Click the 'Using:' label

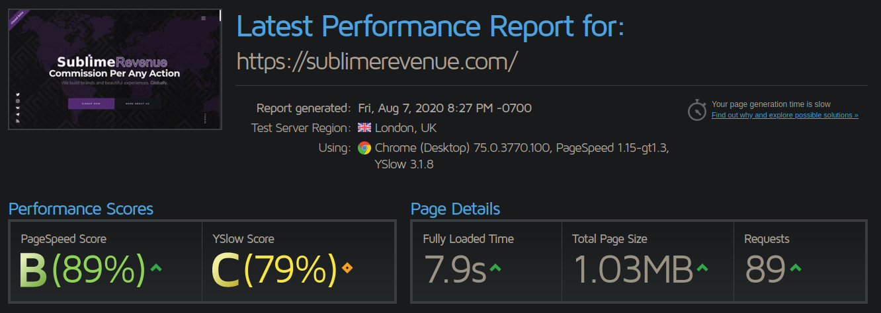pos(335,148)
